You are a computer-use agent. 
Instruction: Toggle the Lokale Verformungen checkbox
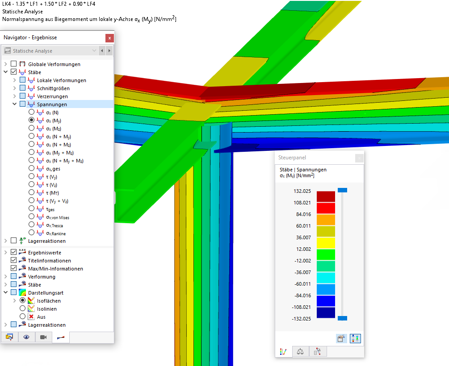point(22,79)
